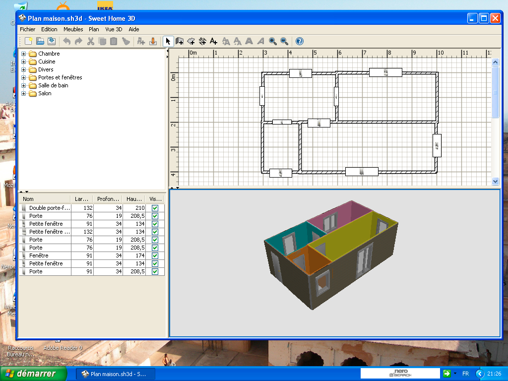508x381 pixels.
Task: Sort by the Profon… depth column header
Action: click(108, 199)
